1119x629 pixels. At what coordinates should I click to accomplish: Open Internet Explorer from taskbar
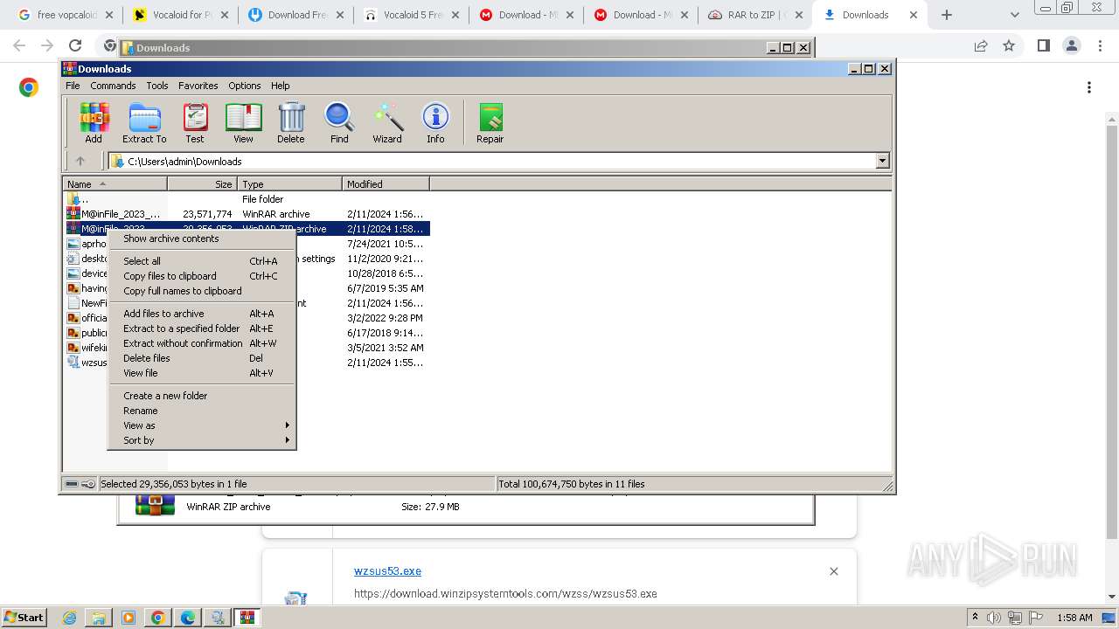pyautogui.click(x=70, y=618)
